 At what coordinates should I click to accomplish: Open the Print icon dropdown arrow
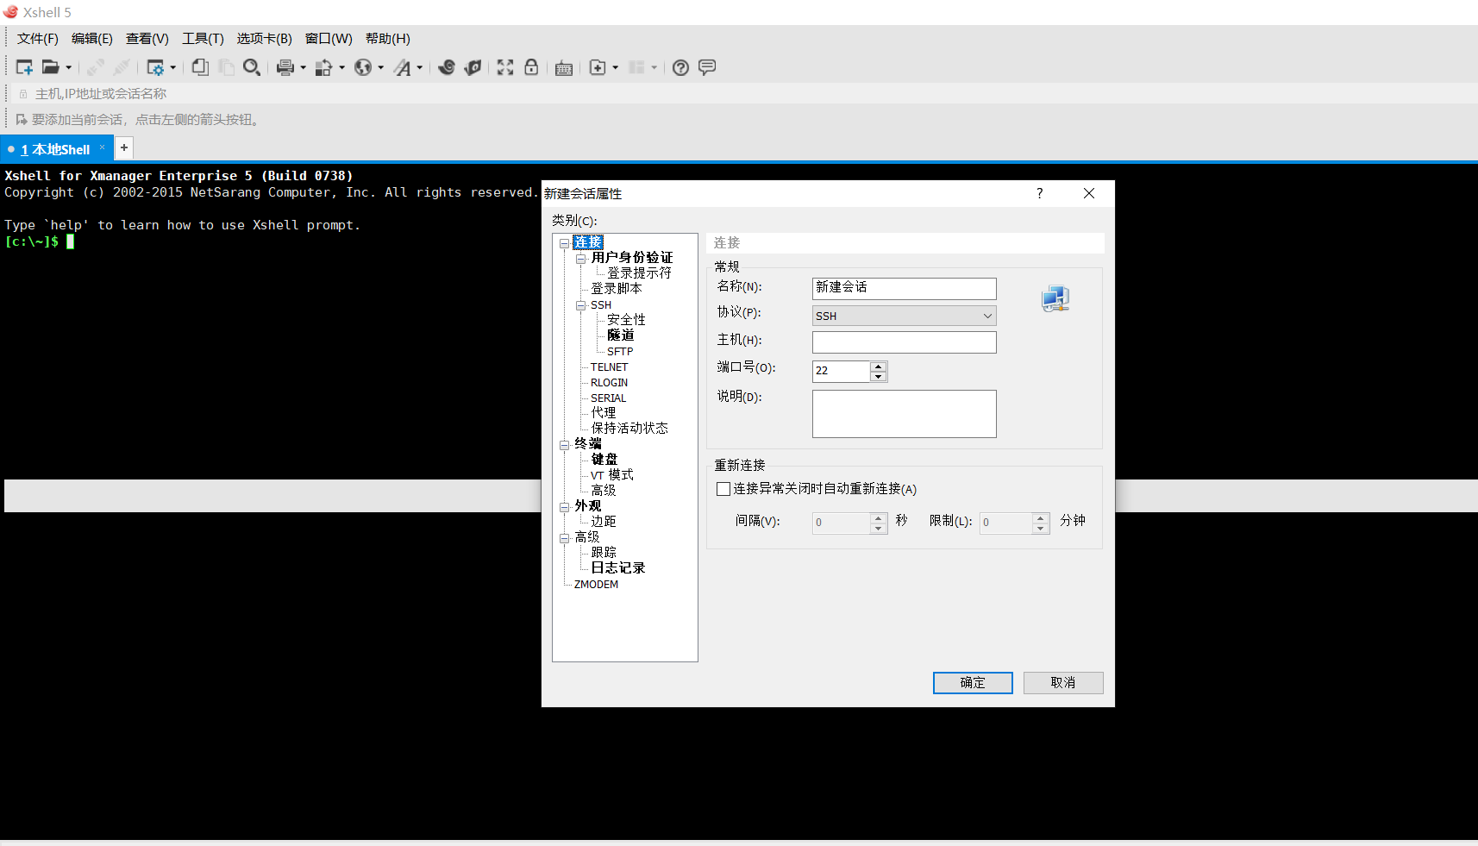[x=303, y=67]
